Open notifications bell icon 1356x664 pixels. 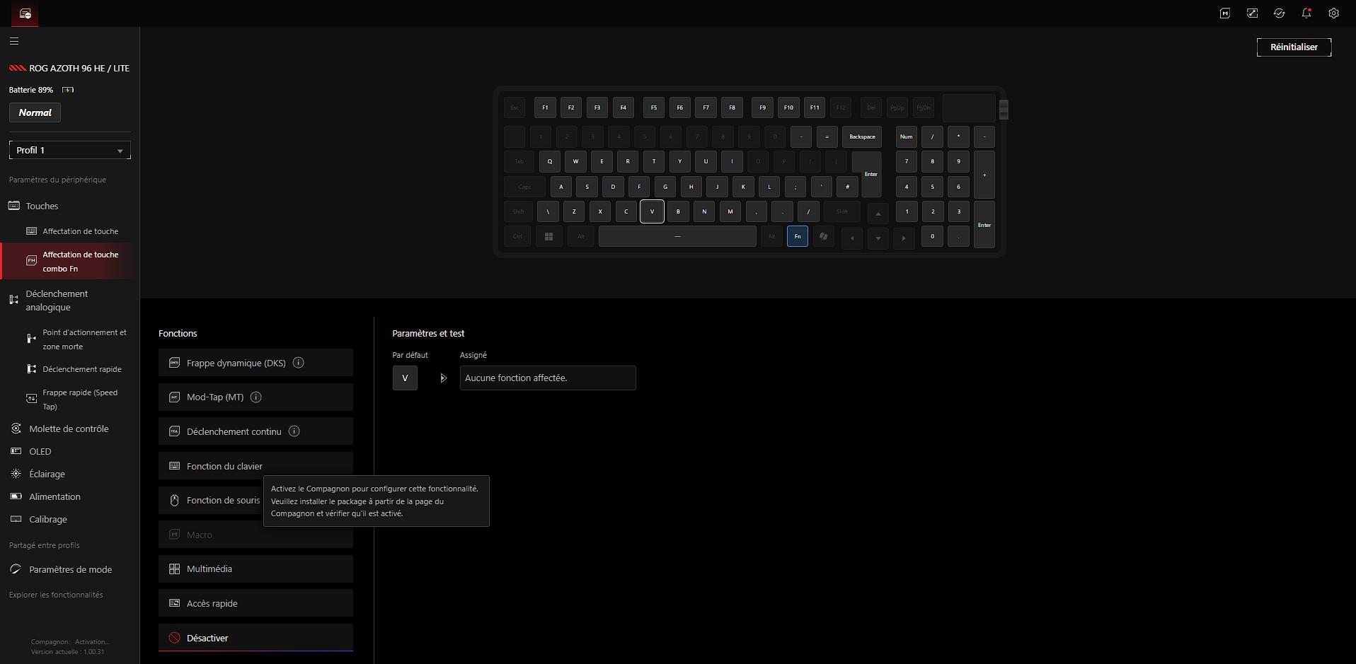(x=1306, y=13)
